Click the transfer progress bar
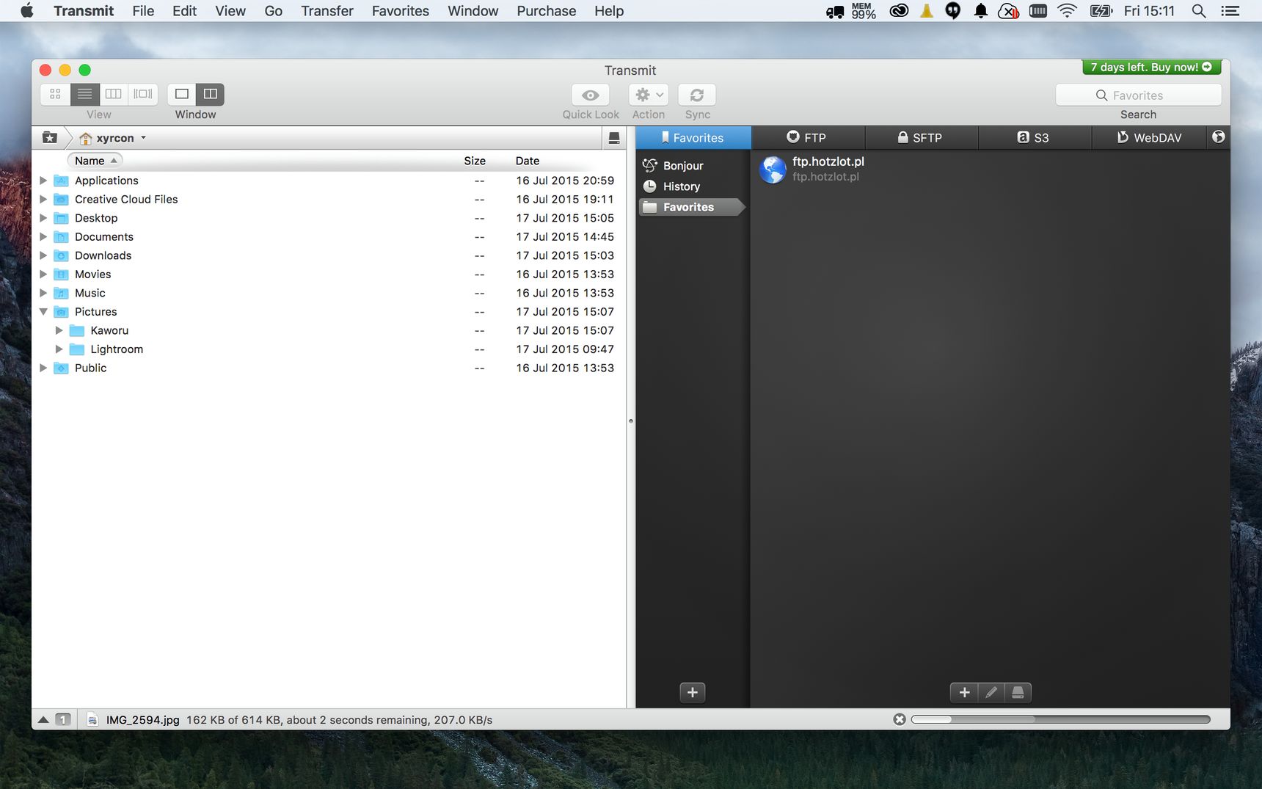Viewport: 1262px width, 789px height. pos(1061,719)
